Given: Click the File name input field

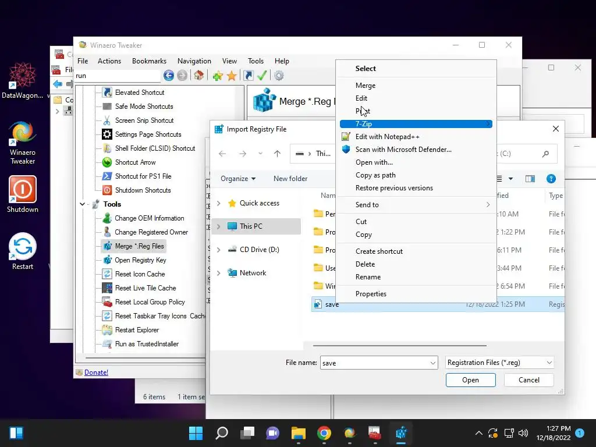Looking at the screenshot, I should (x=374, y=363).
